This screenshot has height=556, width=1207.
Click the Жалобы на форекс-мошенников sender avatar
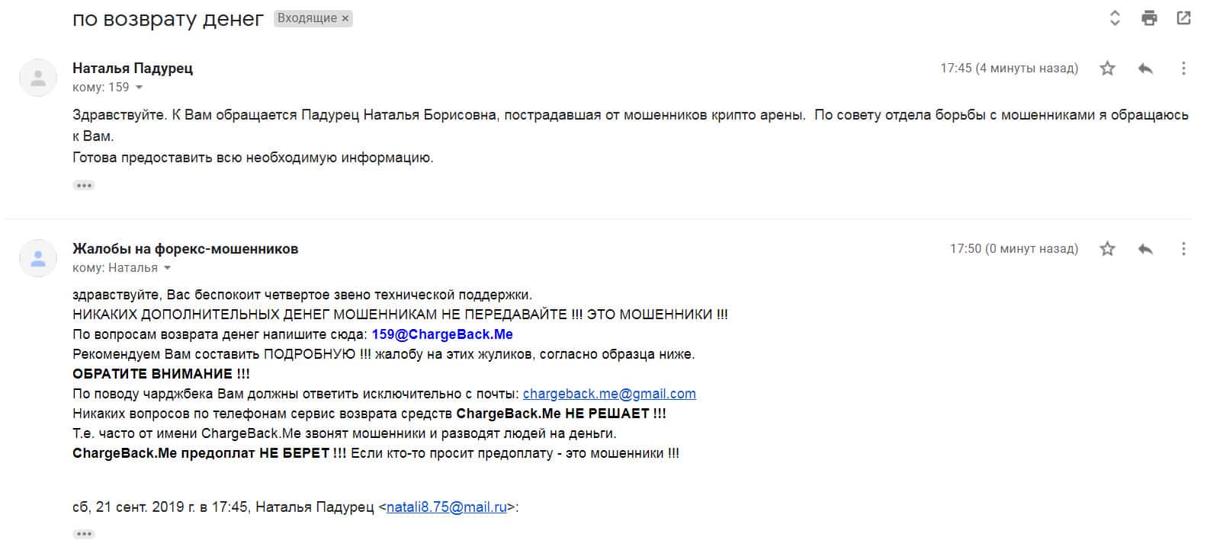38,258
